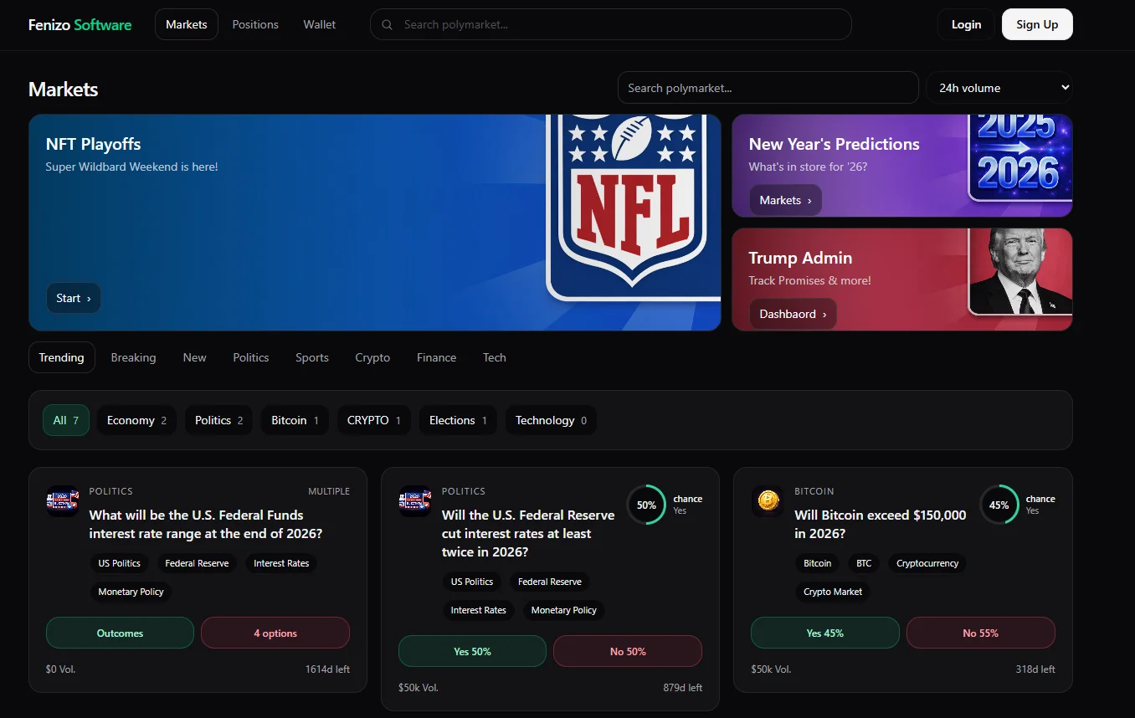This screenshot has width=1135, height=718.
Task: Click the Trump portrait thumbnail
Action: (1020, 271)
